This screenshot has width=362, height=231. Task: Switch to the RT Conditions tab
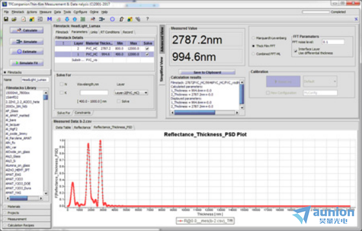coord(110,32)
